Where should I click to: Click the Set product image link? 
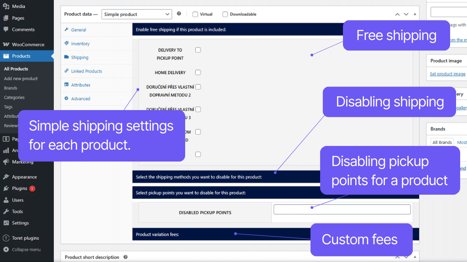point(447,74)
